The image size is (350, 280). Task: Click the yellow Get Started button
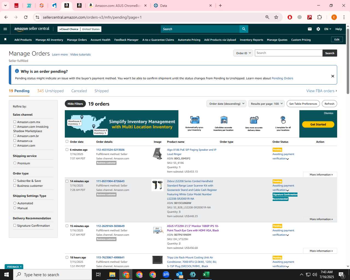pos(318,124)
